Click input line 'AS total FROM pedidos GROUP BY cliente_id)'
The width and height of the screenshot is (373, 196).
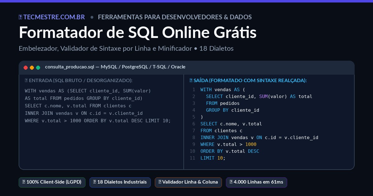click(x=84, y=98)
